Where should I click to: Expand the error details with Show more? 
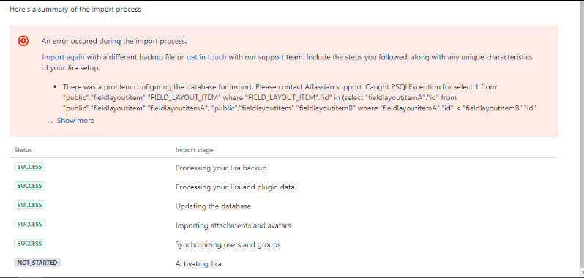[x=75, y=121]
